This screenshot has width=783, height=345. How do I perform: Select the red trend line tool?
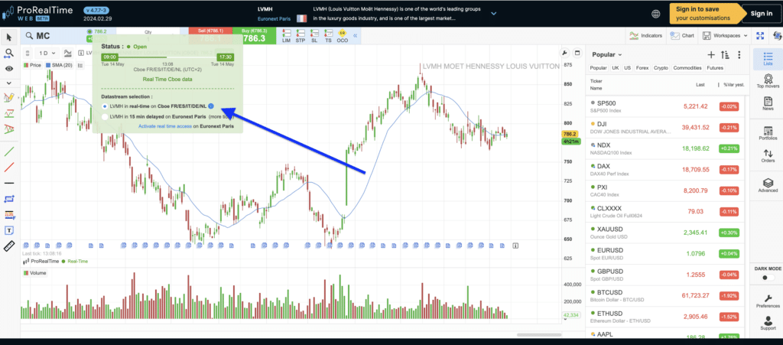(9, 168)
